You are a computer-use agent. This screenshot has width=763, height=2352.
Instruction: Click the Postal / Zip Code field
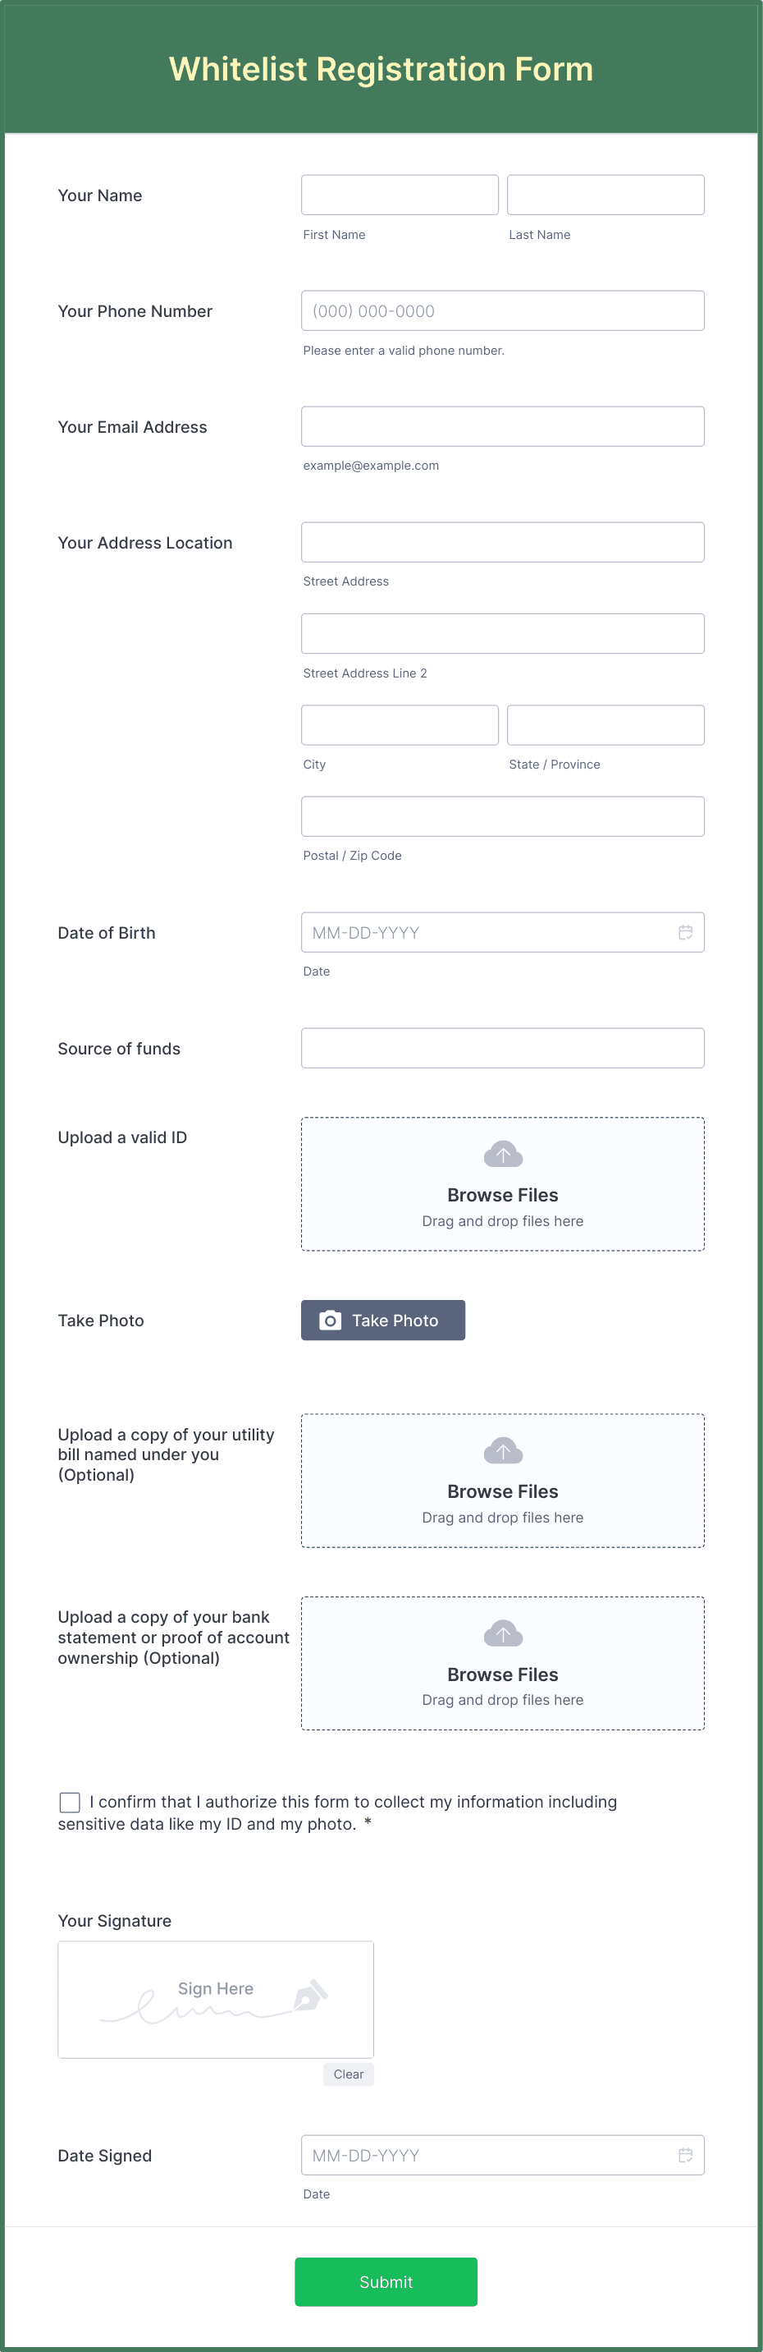point(503,816)
